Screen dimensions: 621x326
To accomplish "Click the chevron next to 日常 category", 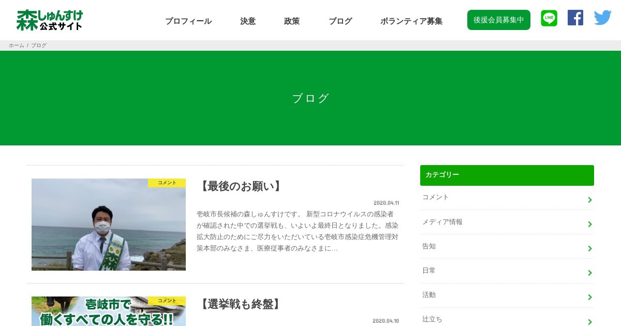I will pyautogui.click(x=590, y=273).
